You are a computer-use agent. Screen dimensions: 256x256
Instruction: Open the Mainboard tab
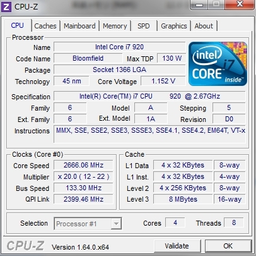click(x=79, y=26)
